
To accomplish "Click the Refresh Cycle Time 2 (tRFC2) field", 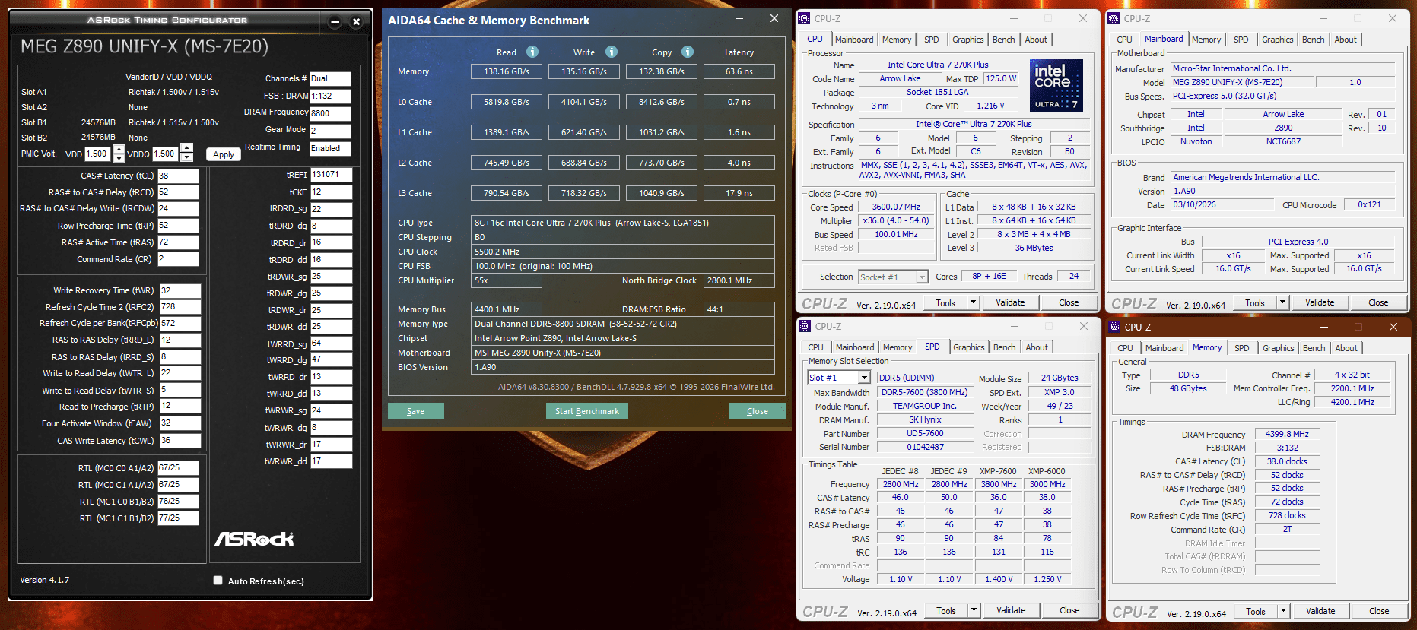I will (180, 307).
